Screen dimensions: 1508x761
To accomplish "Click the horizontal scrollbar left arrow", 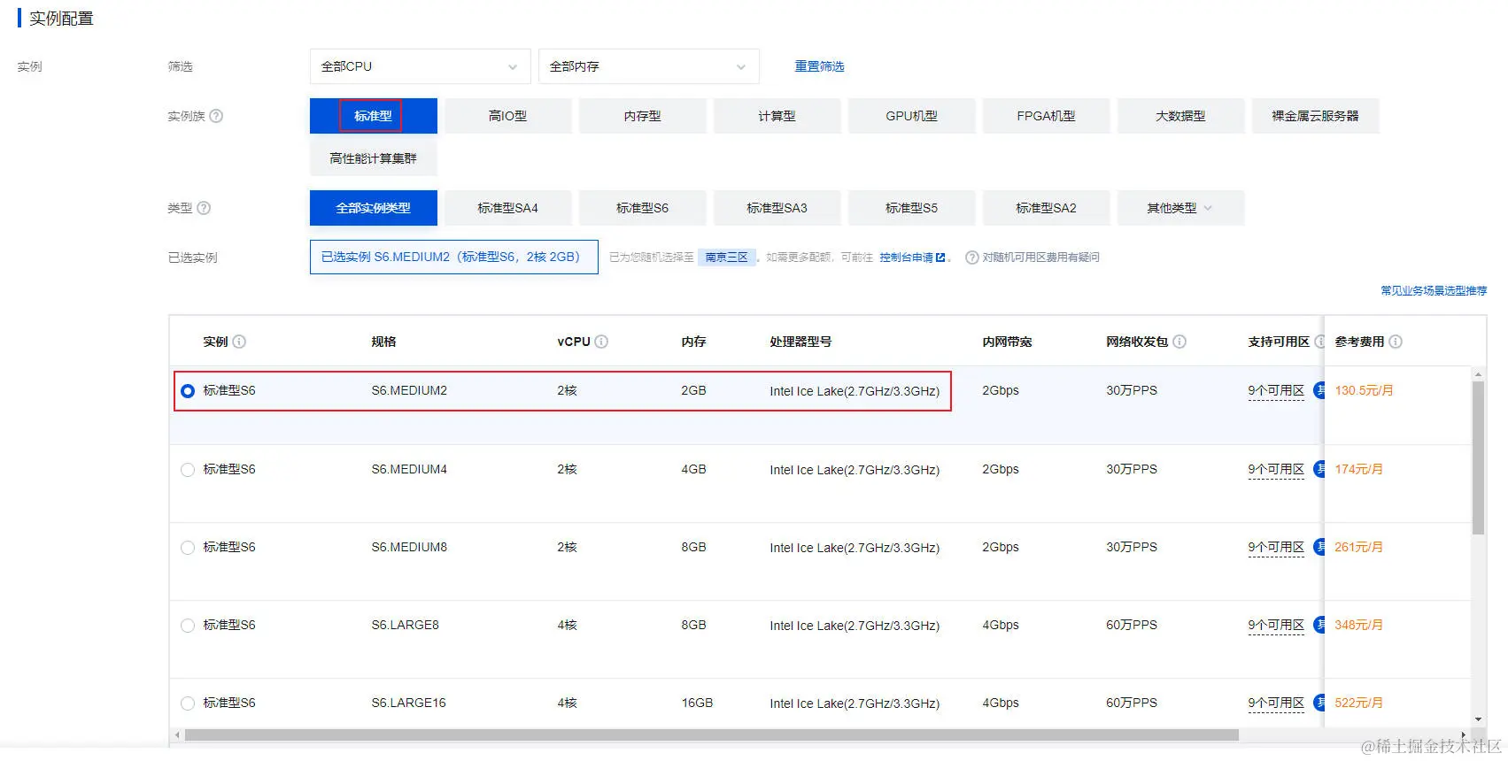I will coord(177,735).
